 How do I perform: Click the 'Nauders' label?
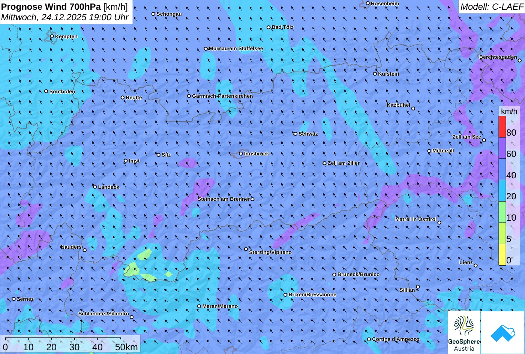pos(71,247)
